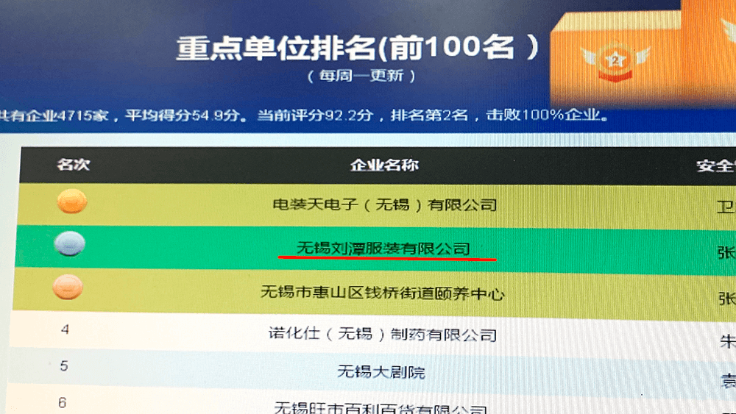The height and width of the screenshot is (414, 736).
Task: Click the bronze medal icon for third place
Action: [x=68, y=288]
